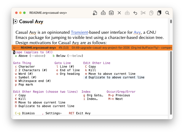Toggle the Above (--above) scope option
This screenshot has width=184, height=134.
(30, 56)
